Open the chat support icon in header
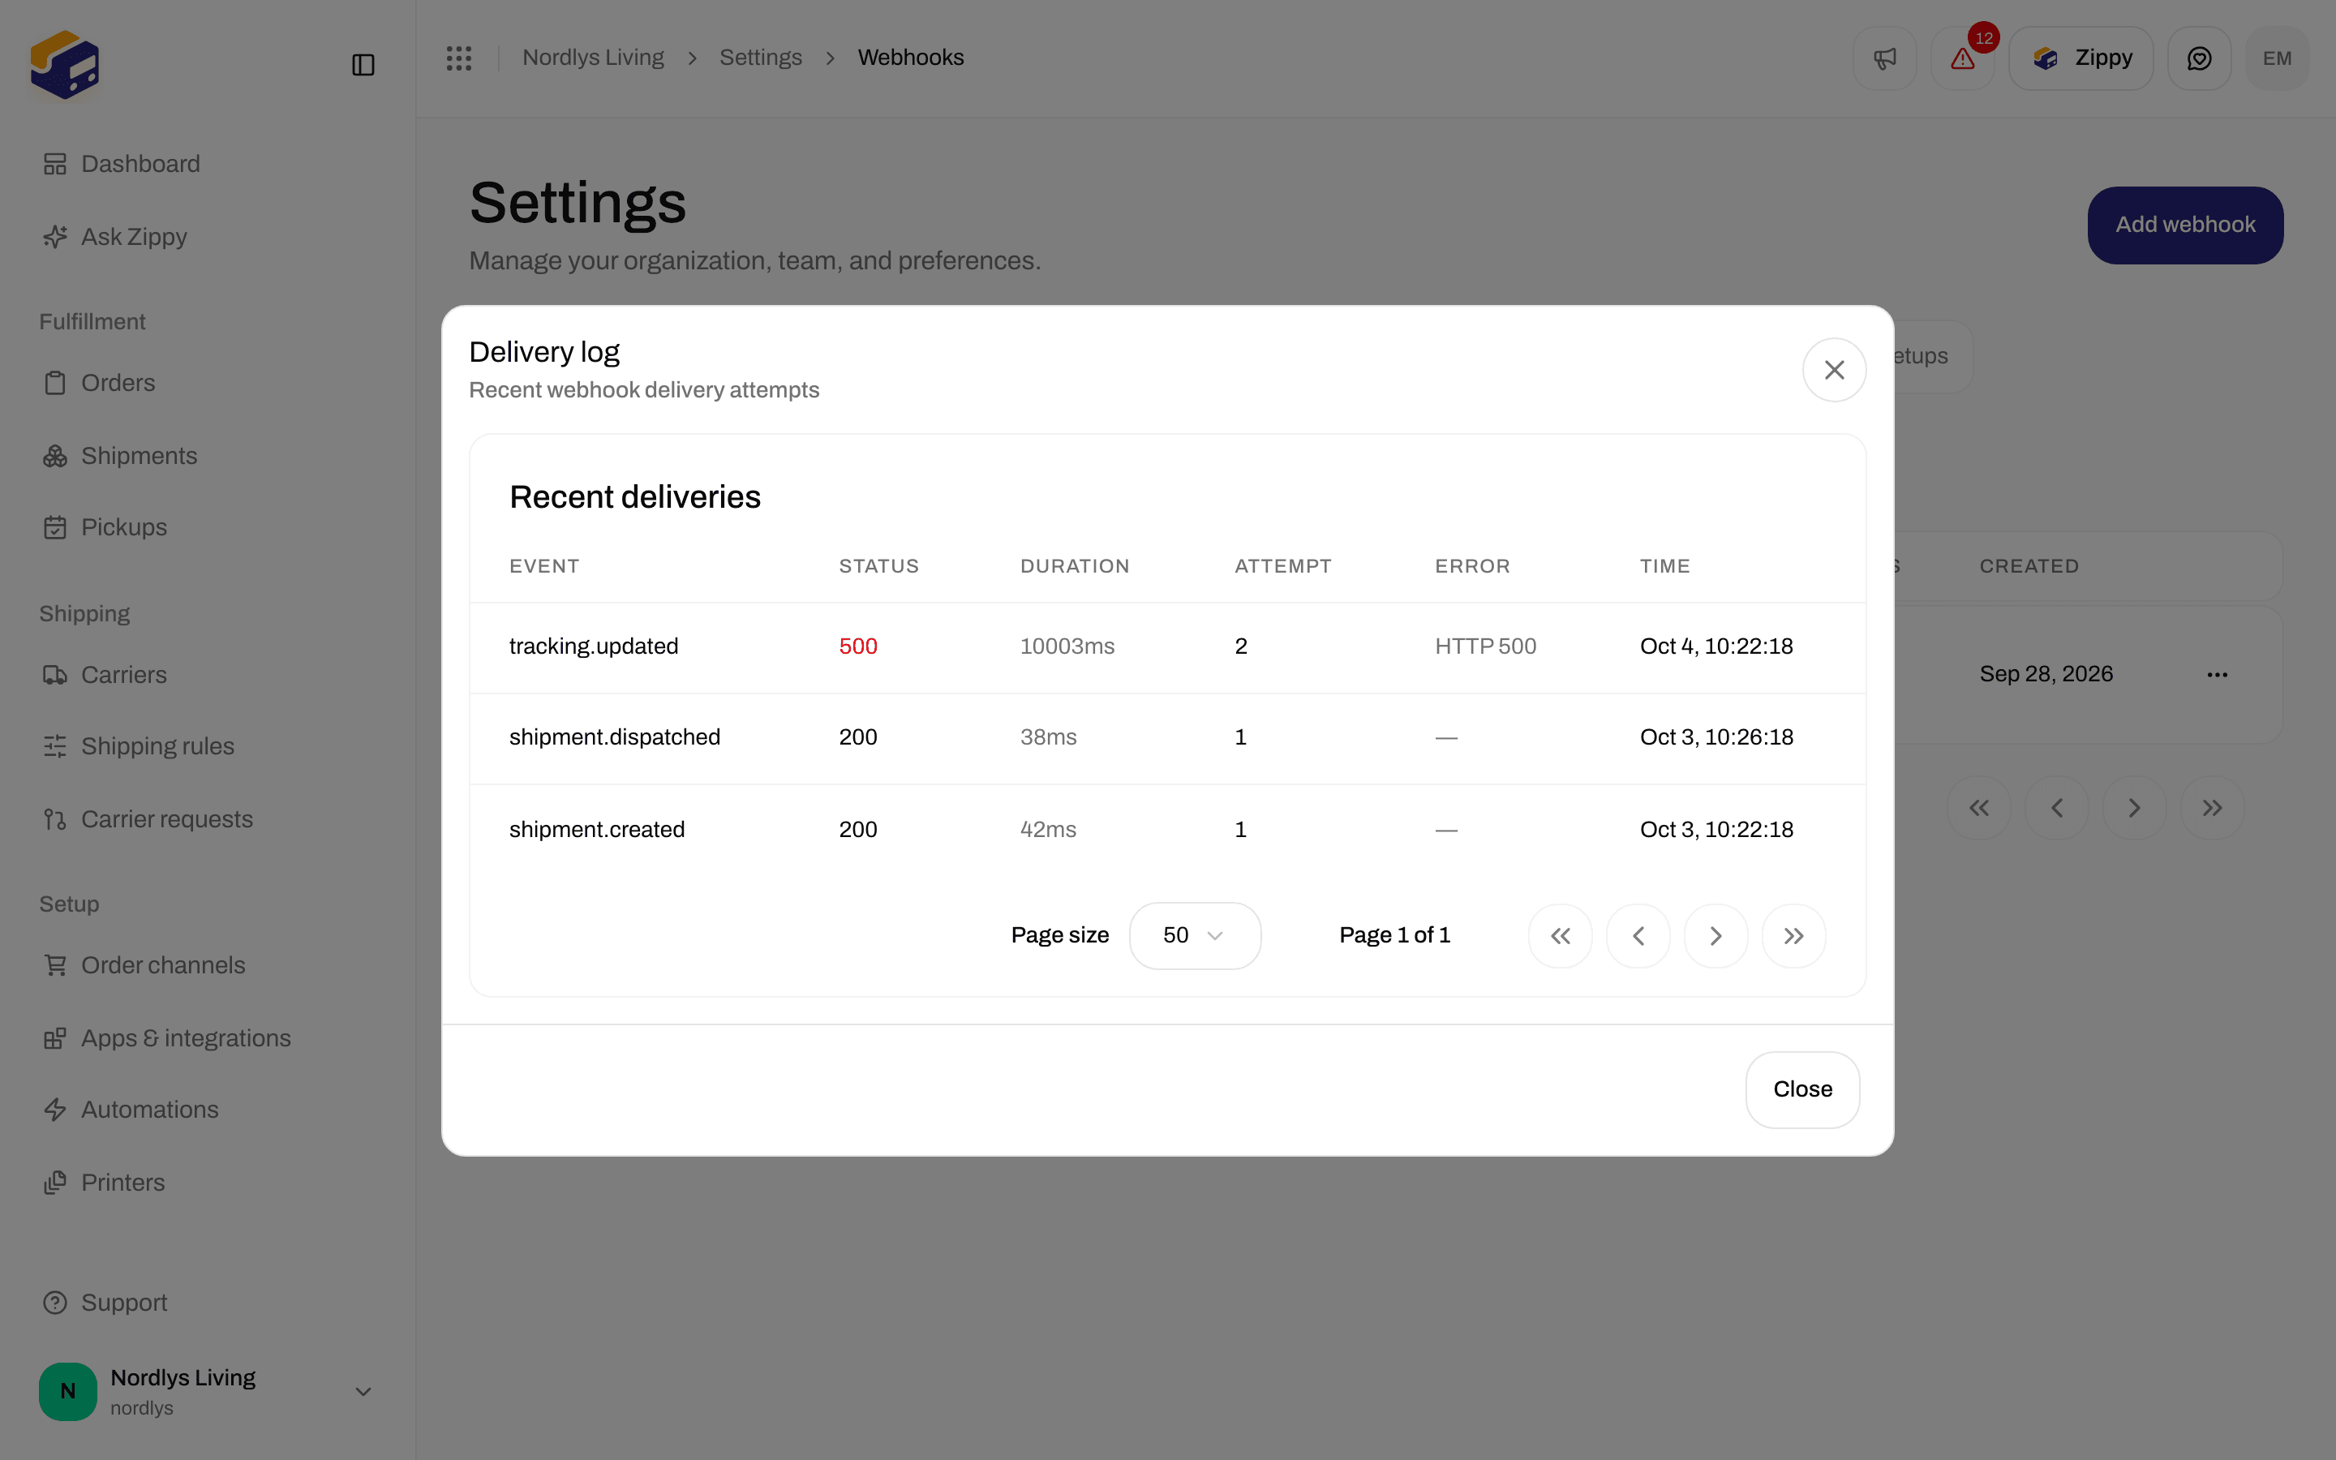The width and height of the screenshot is (2336, 1460). (2199, 58)
